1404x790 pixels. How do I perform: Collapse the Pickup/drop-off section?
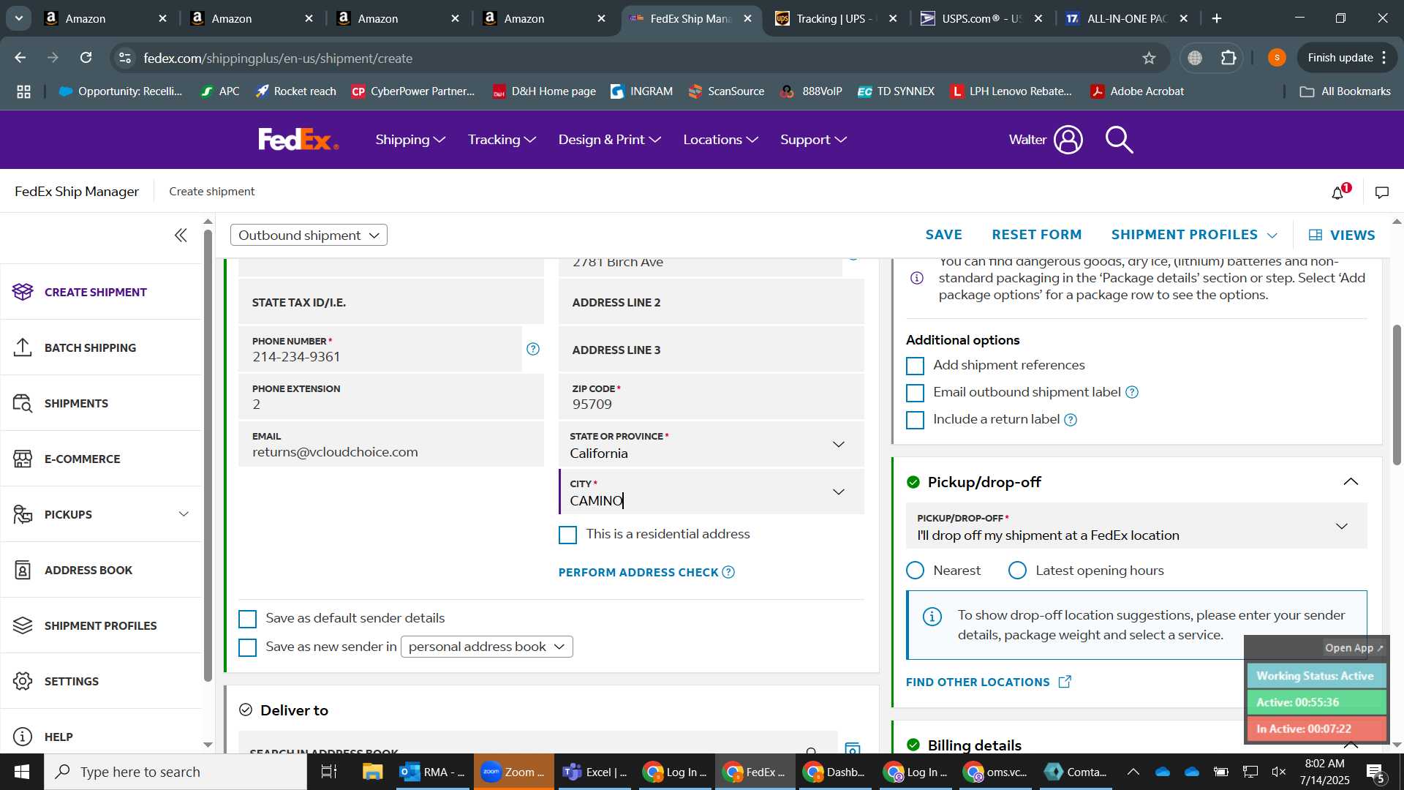coord(1351,481)
